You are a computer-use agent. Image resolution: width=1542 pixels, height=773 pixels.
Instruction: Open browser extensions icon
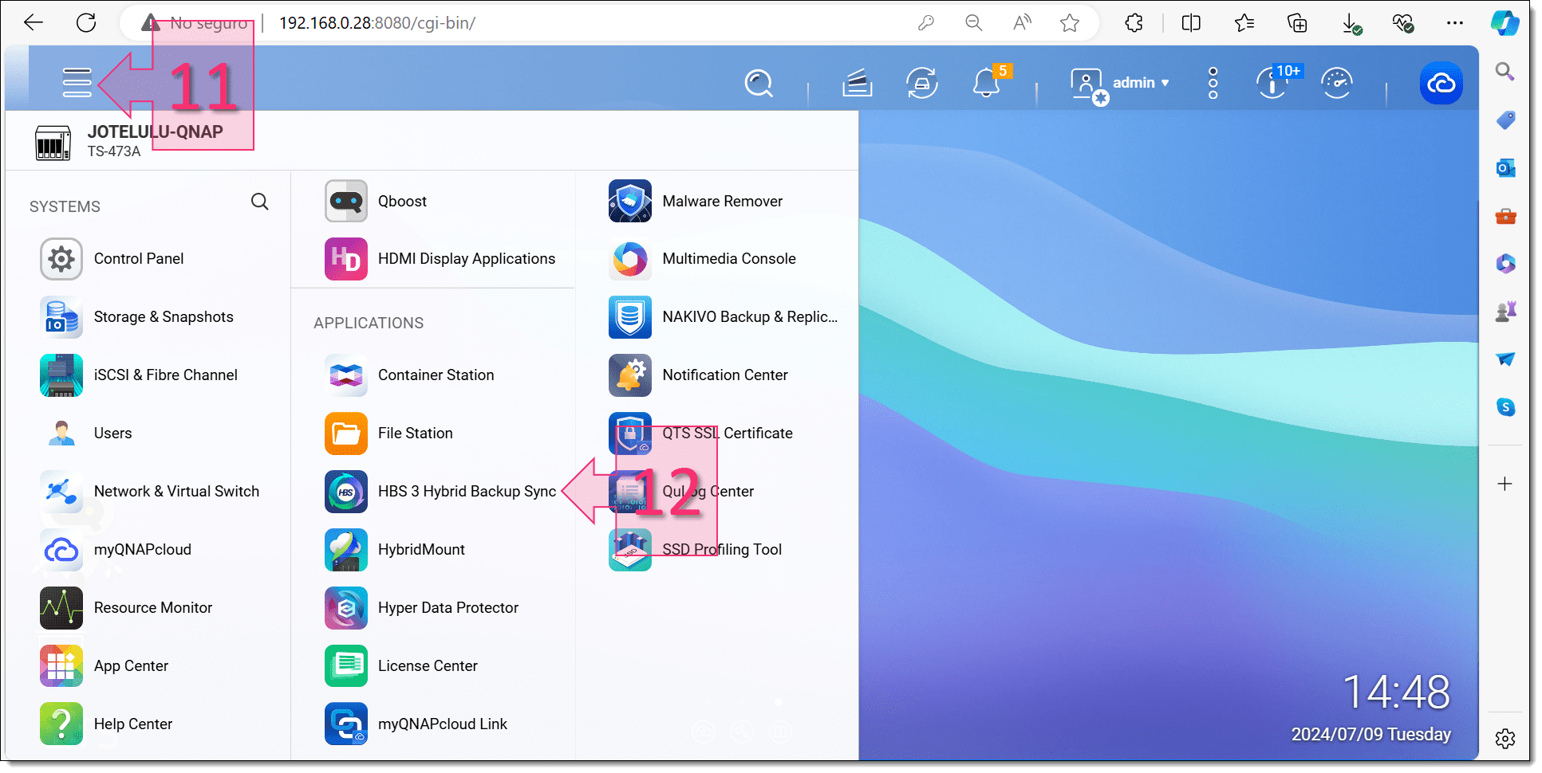coord(1134,23)
